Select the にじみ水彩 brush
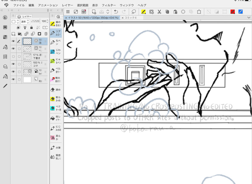 tap(56, 128)
